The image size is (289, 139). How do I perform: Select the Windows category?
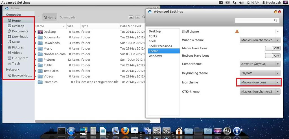tap(164, 56)
